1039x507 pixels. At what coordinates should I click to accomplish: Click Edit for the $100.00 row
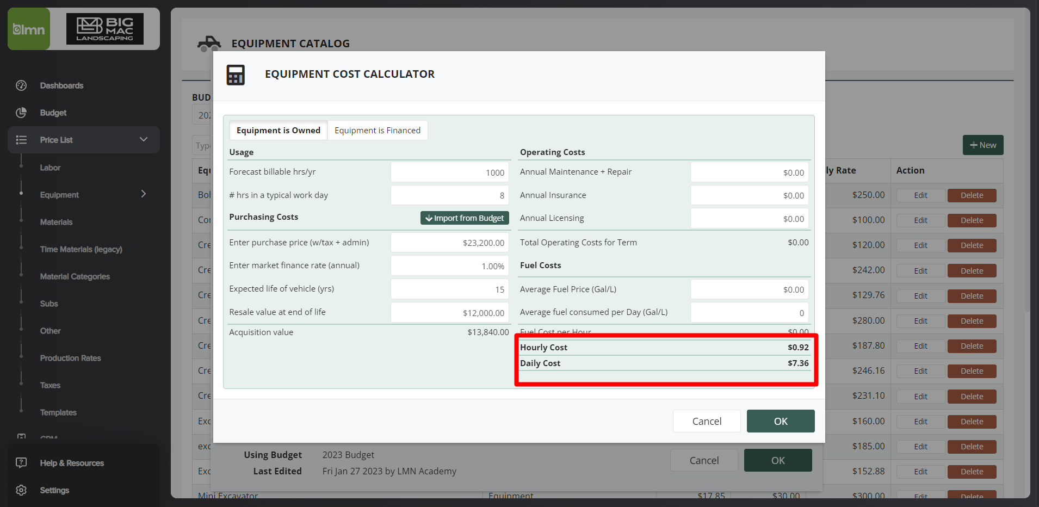[920, 220]
